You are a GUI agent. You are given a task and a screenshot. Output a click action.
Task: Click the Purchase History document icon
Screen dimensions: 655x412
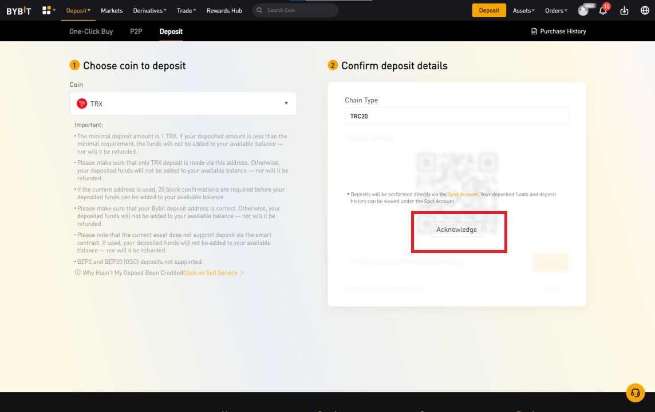[x=534, y=31]
